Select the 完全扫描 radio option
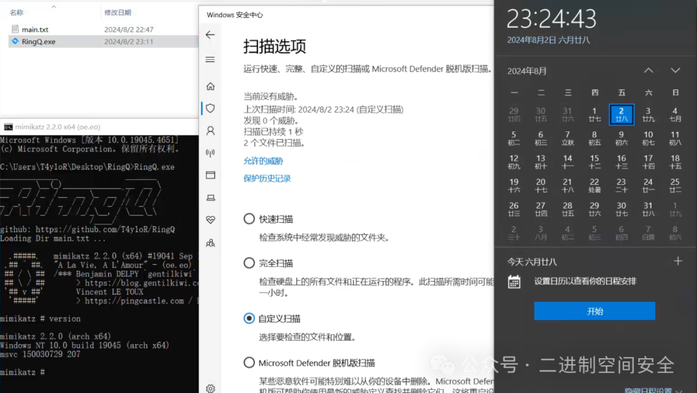The width and height of the screenshot is (697, 393). [249, 263]
